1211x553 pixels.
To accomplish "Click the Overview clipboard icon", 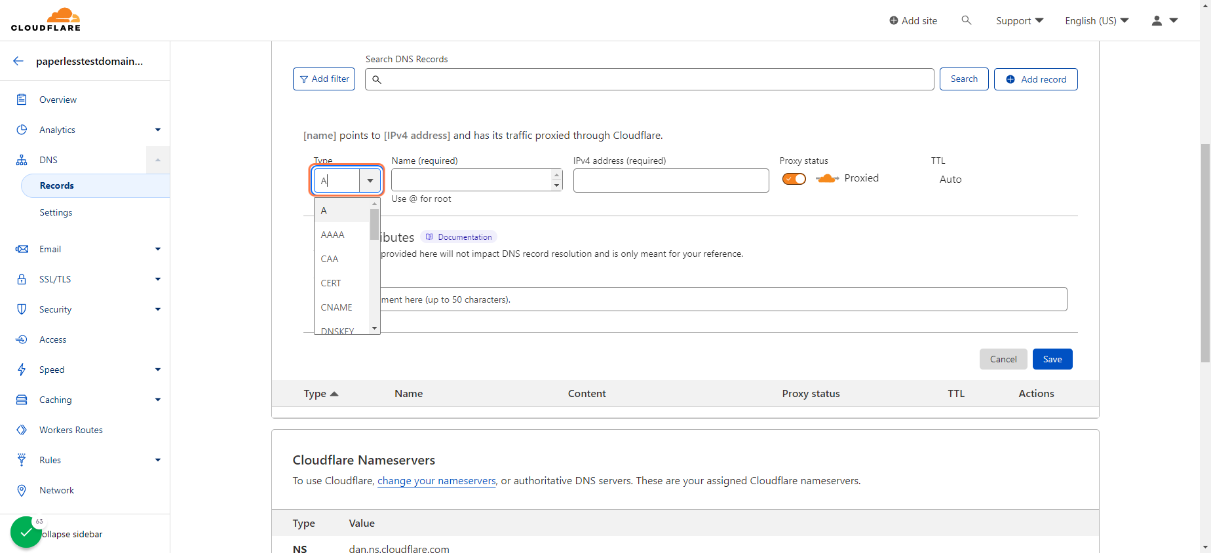I will point(22,100).
